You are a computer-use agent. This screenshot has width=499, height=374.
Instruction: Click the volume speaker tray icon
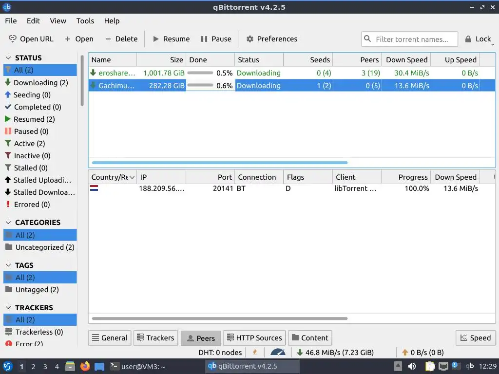[412, 366]
